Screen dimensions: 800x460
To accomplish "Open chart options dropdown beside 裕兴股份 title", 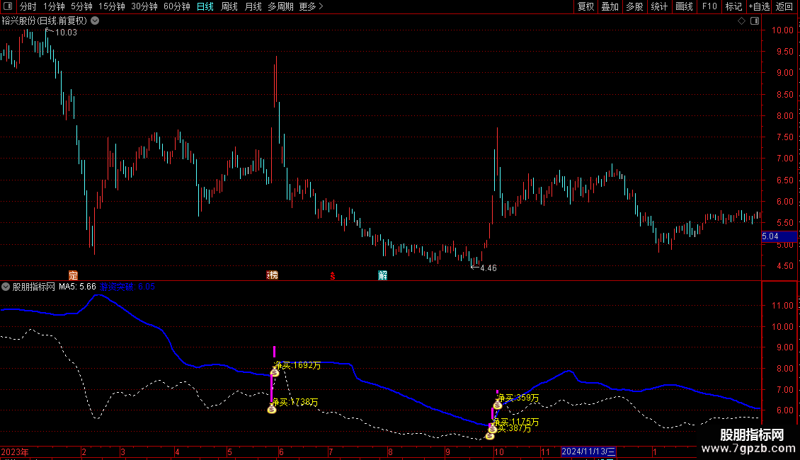I will tap(95, 21).
